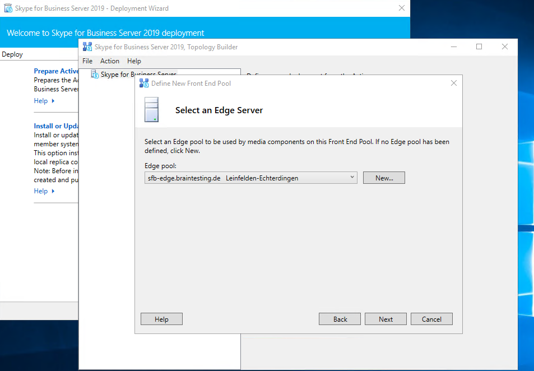Image resolution: width=534 pixels, height=371 pixels.
Task: Click the Help button in the dialog
Action: point(161,319)
